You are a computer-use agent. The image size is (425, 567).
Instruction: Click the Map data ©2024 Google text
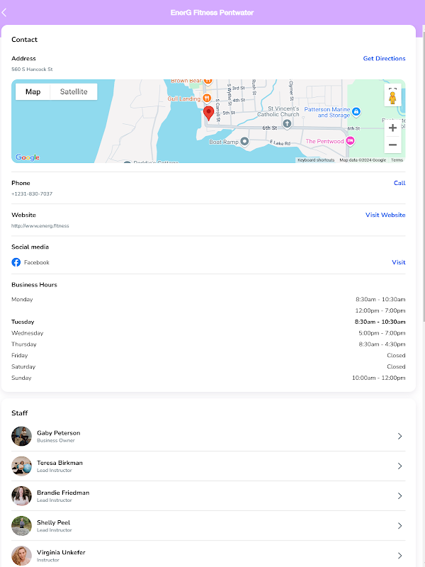[x=363, y=160]
